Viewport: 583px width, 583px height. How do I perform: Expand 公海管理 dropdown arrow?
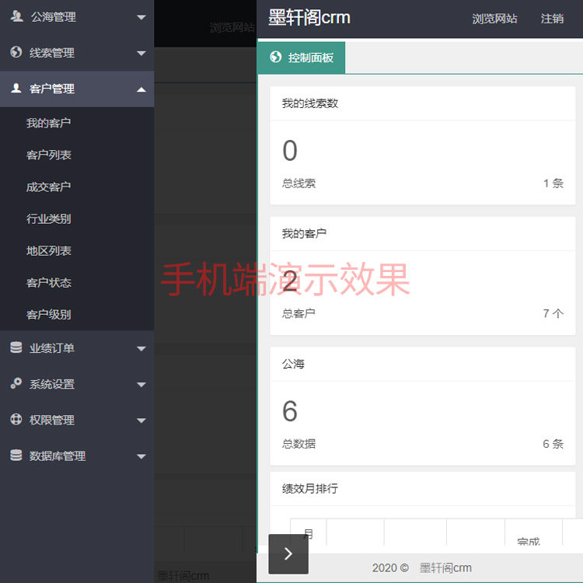pyautogui.click(x=141, y=17)
